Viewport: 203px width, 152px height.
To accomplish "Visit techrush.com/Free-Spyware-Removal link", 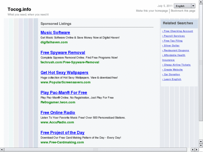I will click(70, 62).
